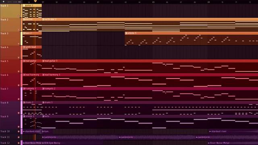Click the yellow color strip of Track 3
The height and width of the screenshot is (145, 258).
(21, 39)
